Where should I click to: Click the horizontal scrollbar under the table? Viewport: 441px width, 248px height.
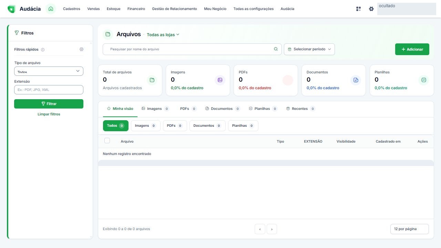(266, 163)
